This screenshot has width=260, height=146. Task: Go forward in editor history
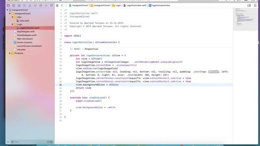pos(66,5)
